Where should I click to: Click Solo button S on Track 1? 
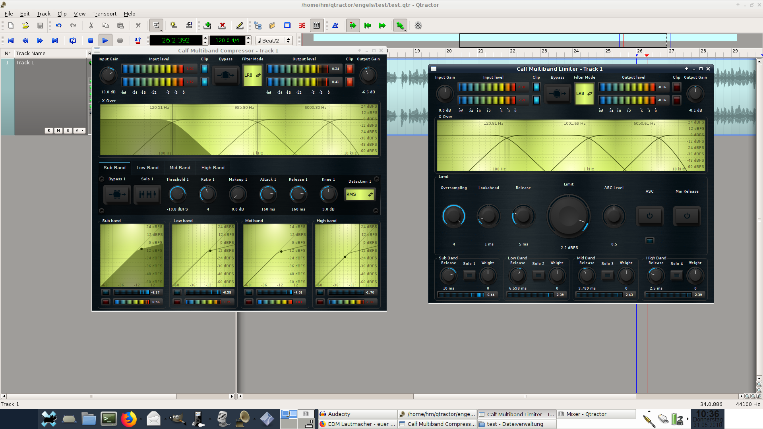68,131
